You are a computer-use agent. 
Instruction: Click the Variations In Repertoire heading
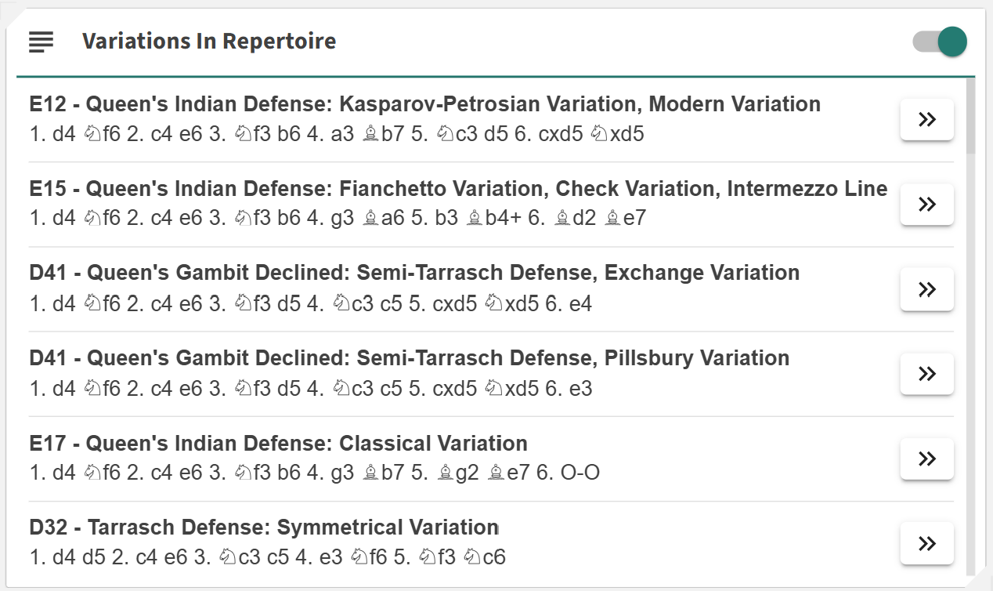tap(209, 42)
